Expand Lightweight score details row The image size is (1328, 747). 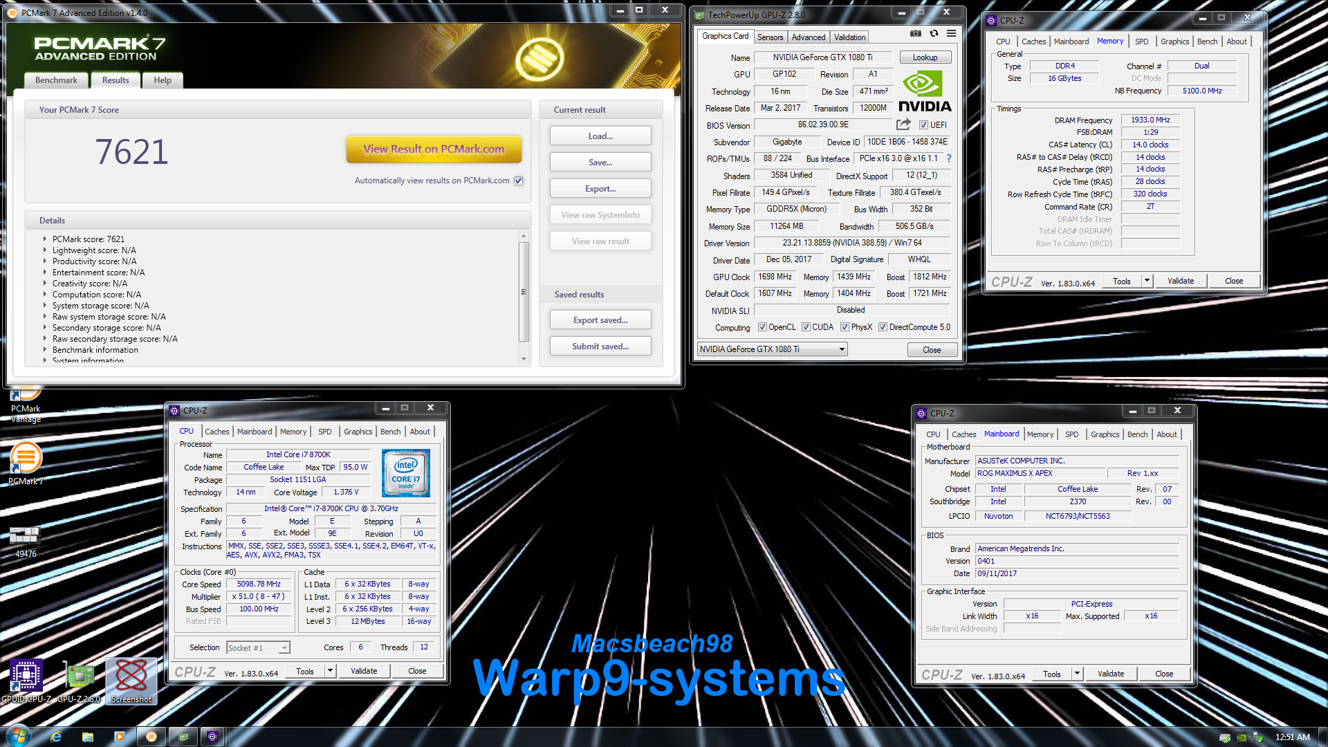tap(45, 250)
